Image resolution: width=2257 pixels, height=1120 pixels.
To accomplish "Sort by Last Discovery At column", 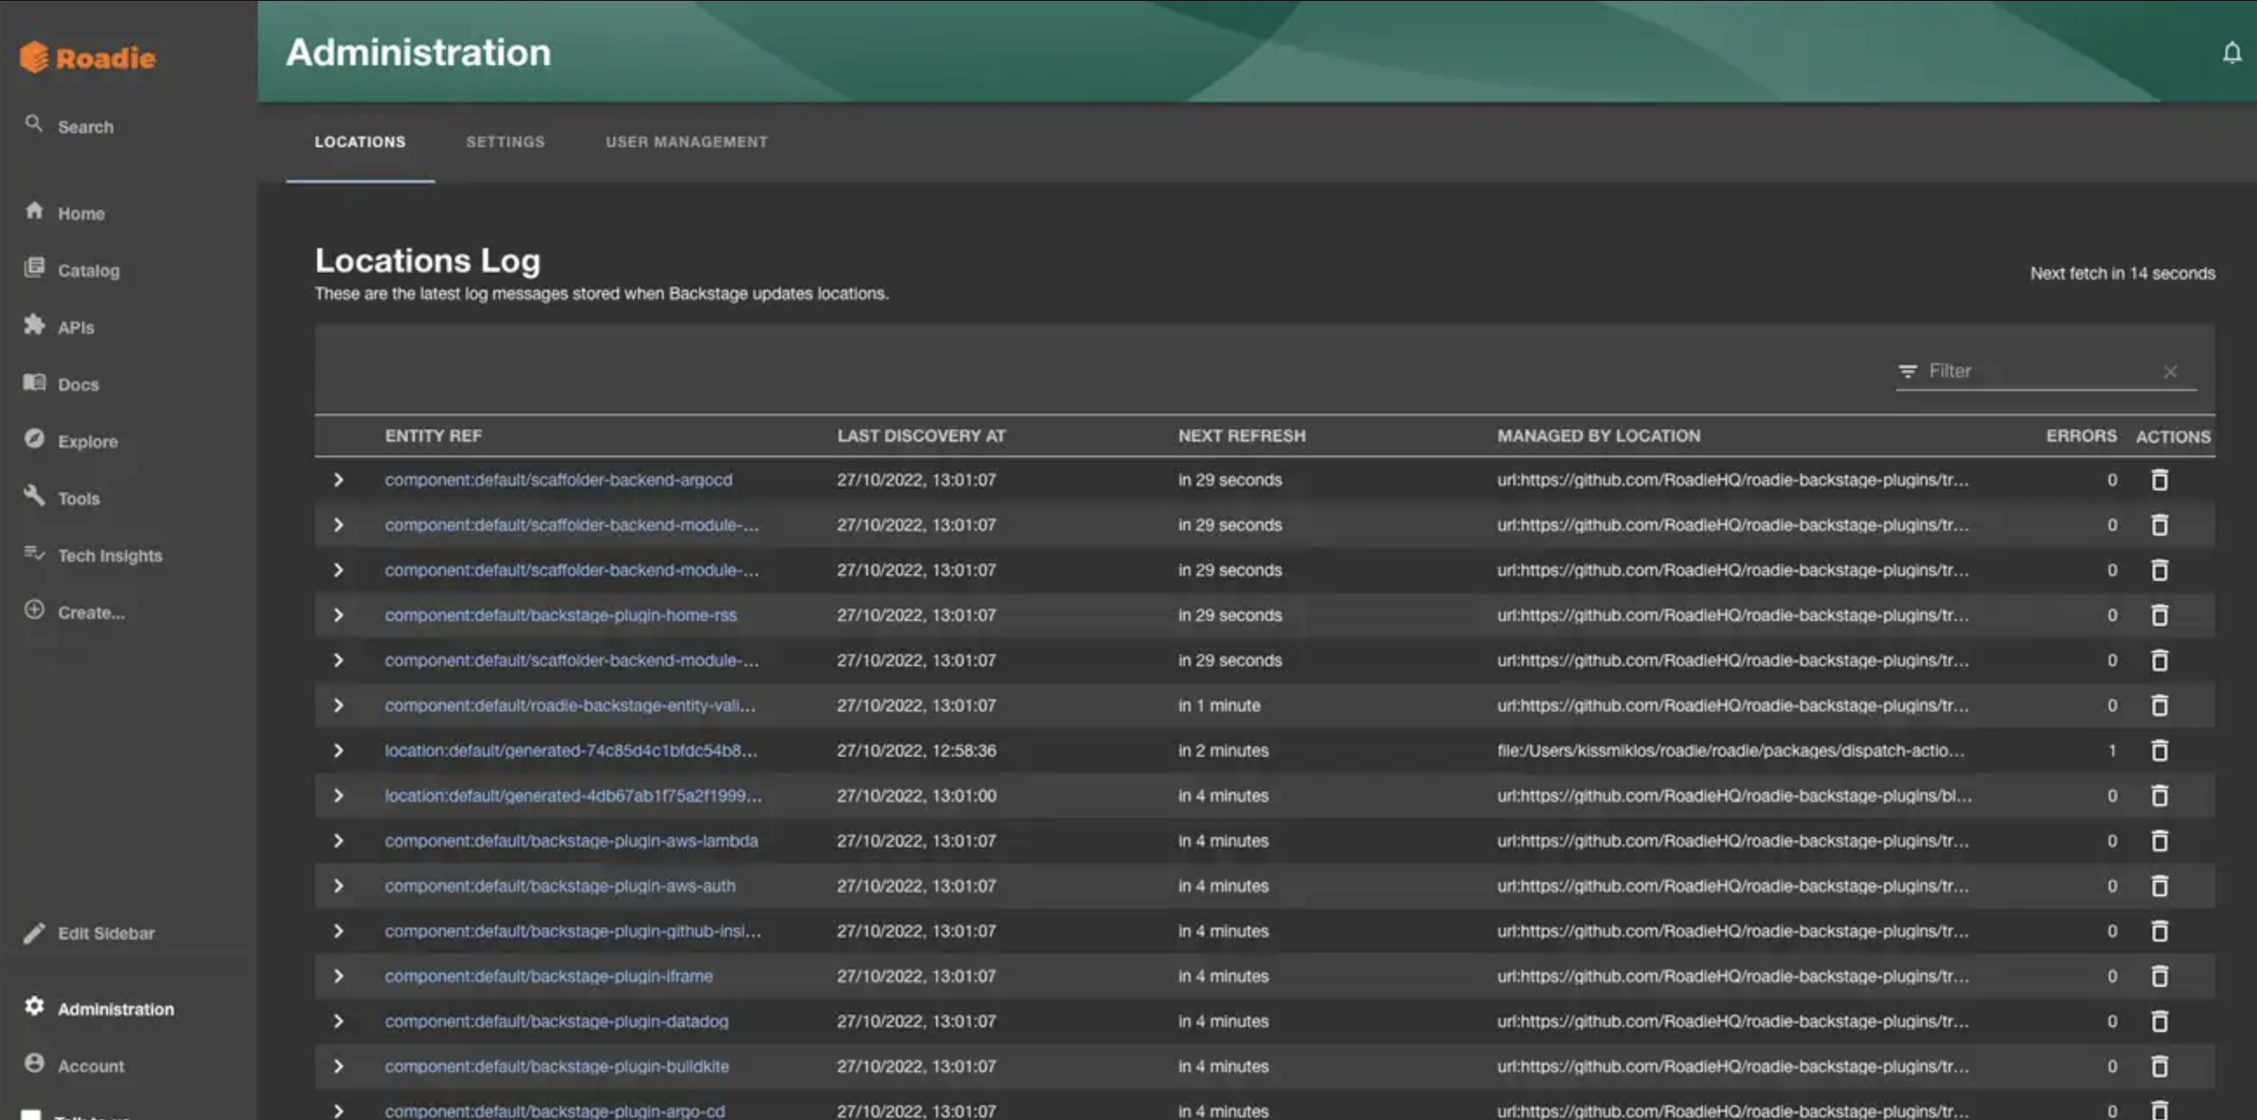I will pos(921,436).
